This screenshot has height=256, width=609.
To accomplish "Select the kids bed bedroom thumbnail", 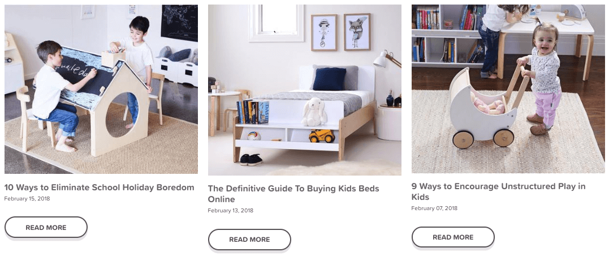I will coord(304,90).
